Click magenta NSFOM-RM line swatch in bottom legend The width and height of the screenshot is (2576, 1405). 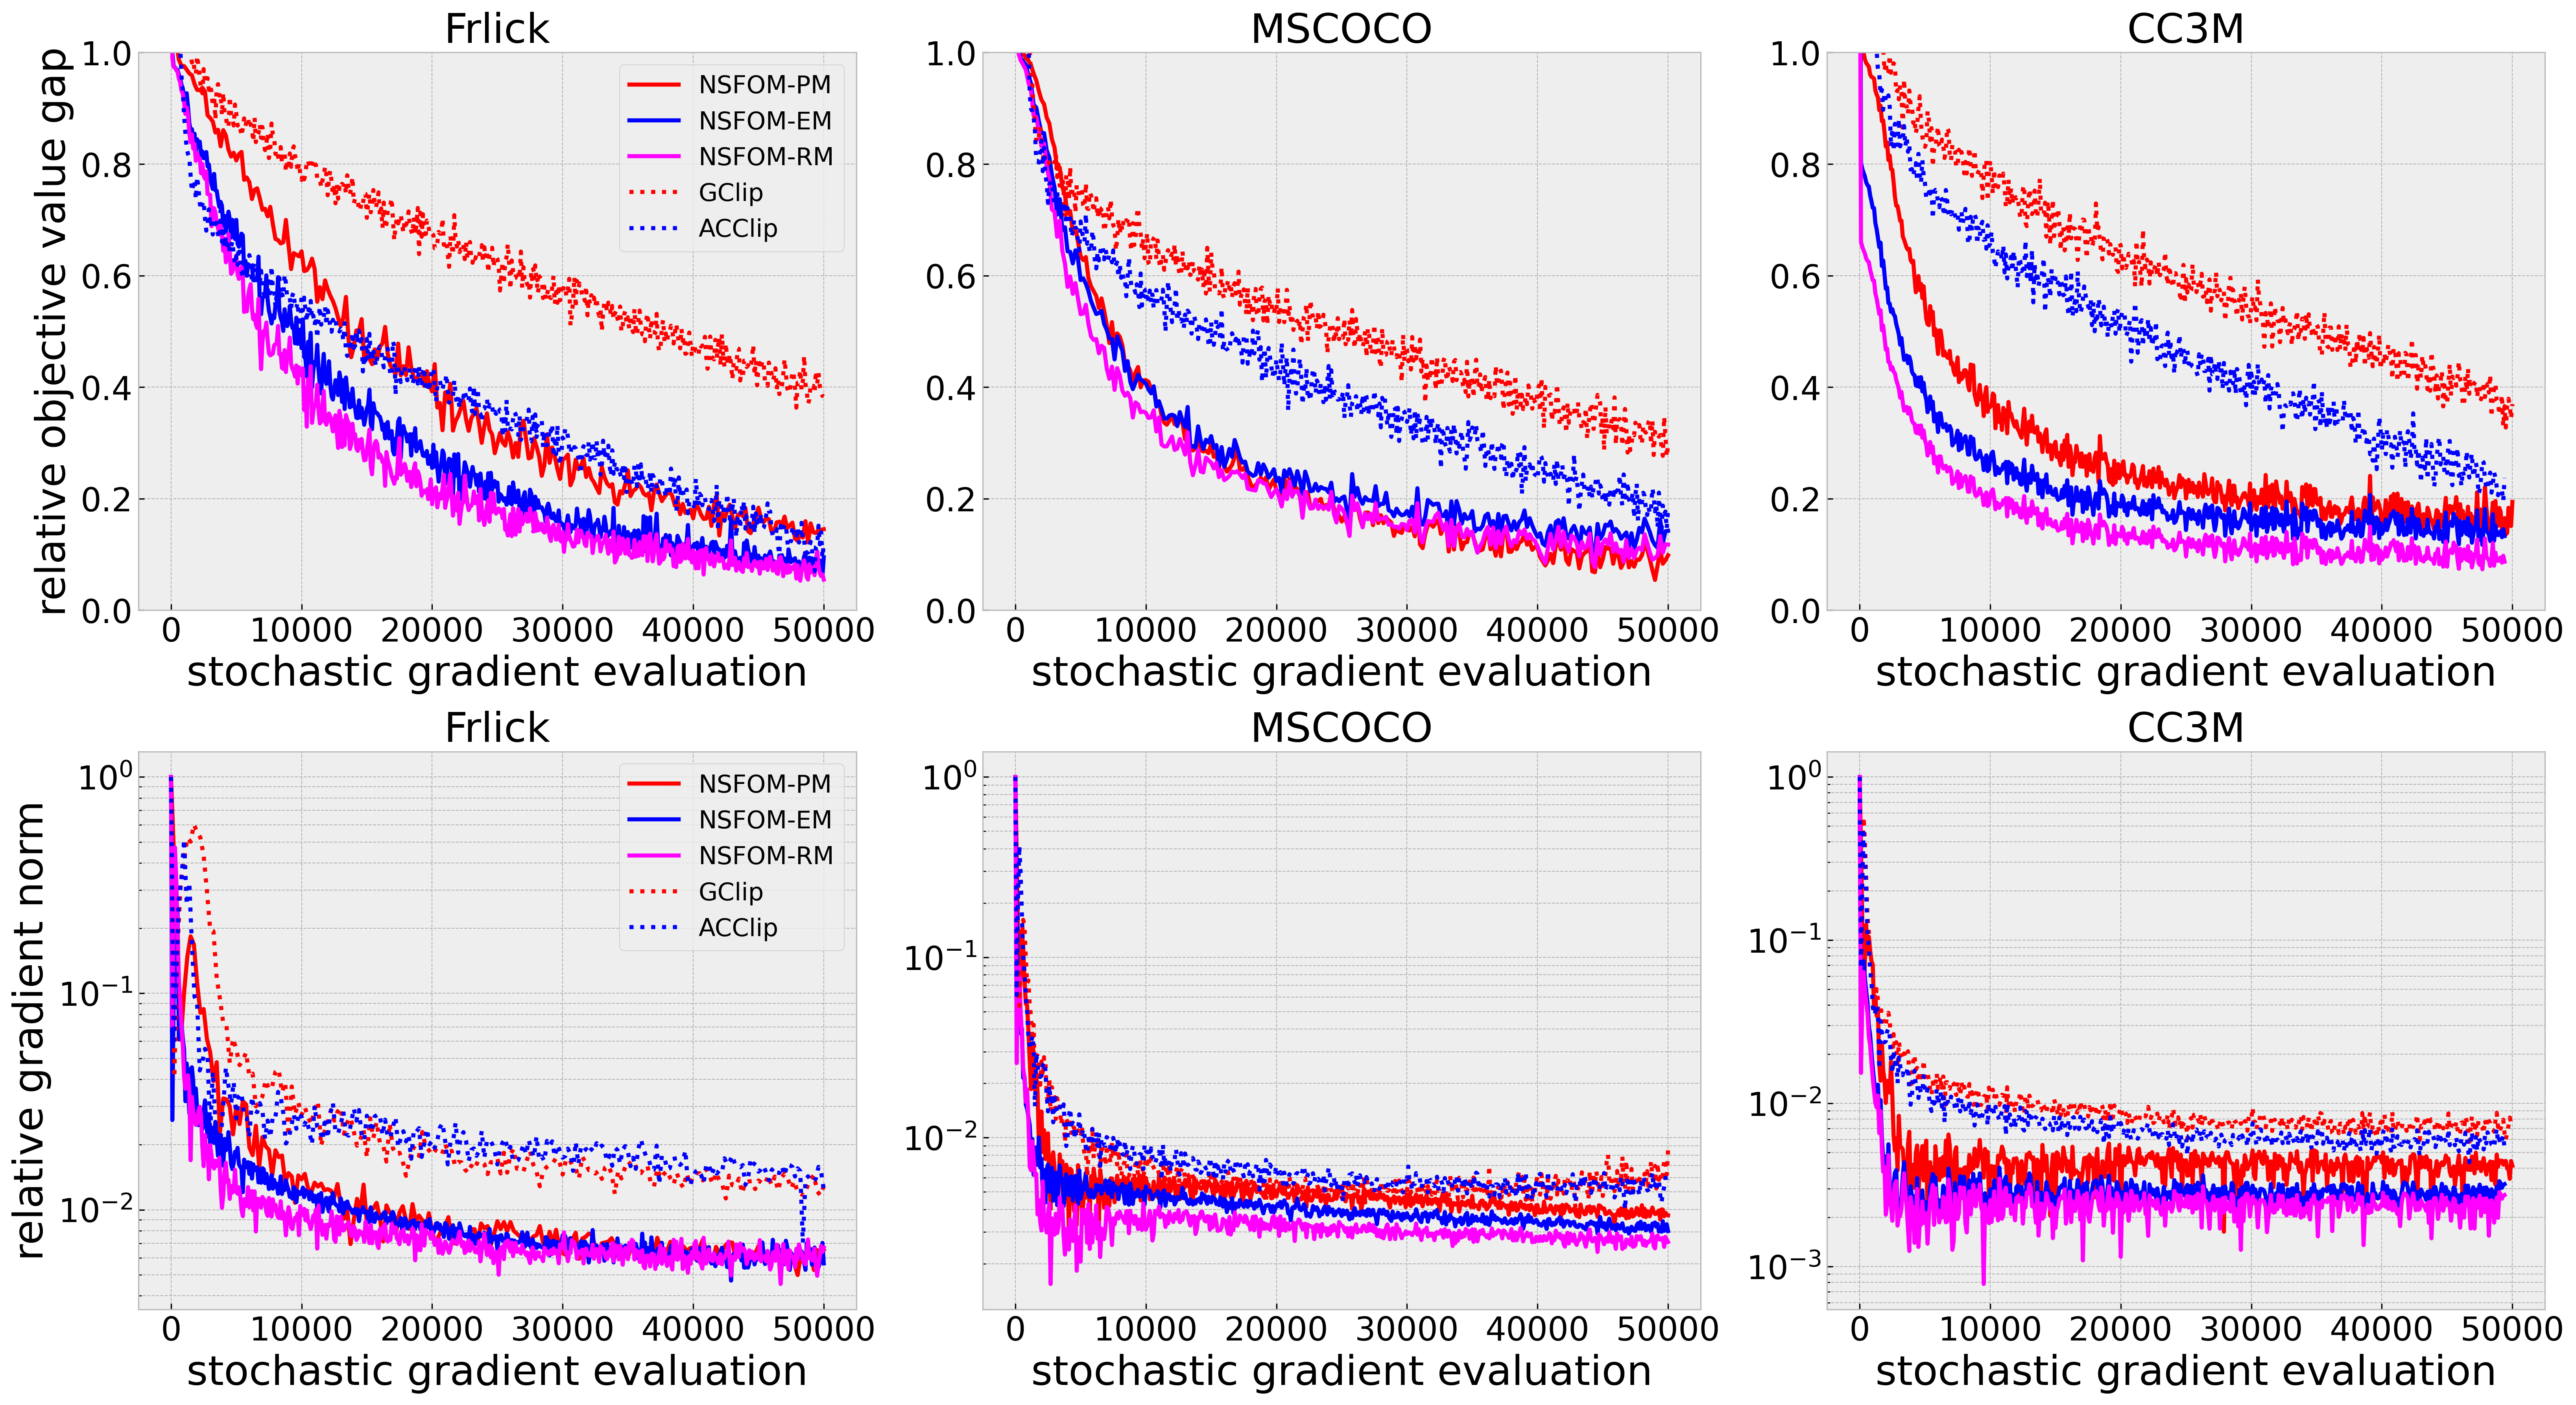[654, 856]
